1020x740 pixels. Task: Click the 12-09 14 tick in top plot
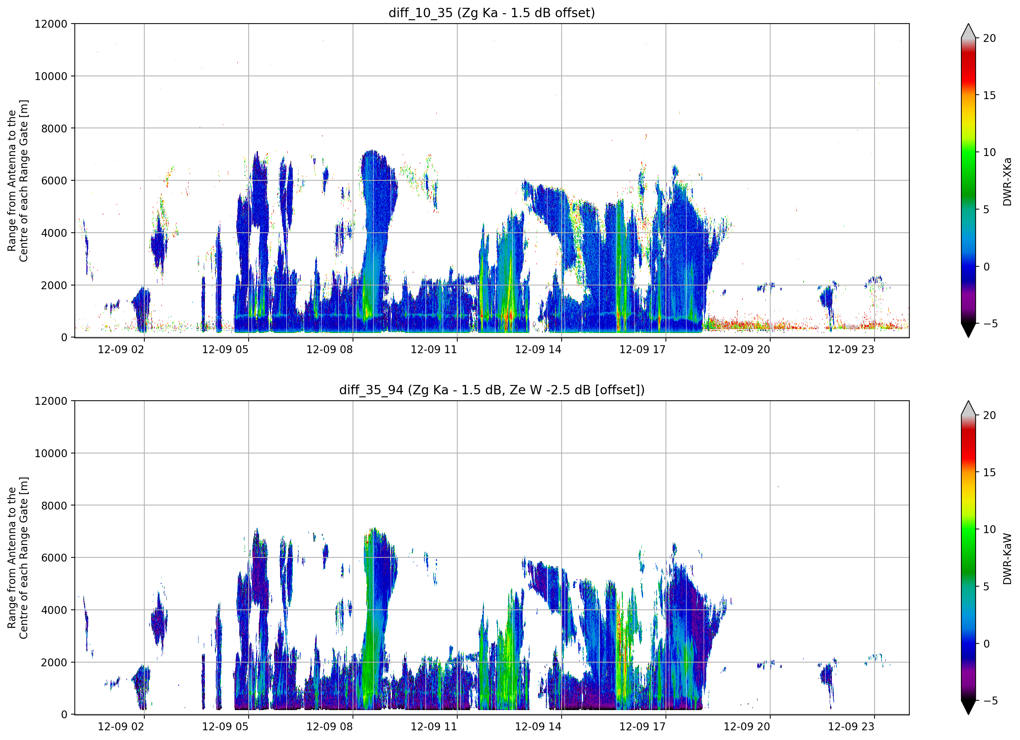click(x=538, y=350)
